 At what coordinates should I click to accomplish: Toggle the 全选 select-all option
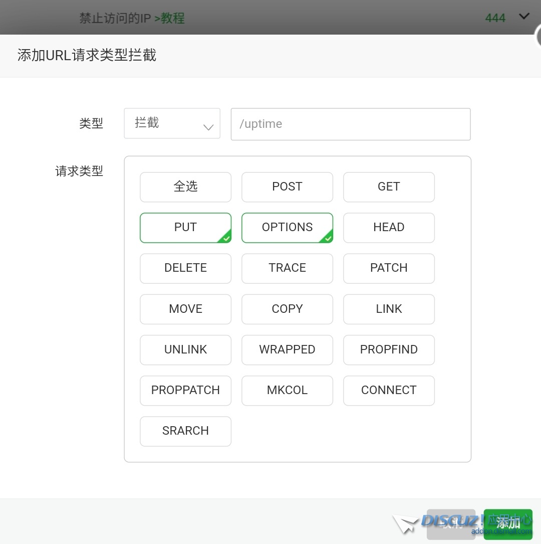pyautogui.click(x=185, y=187)
